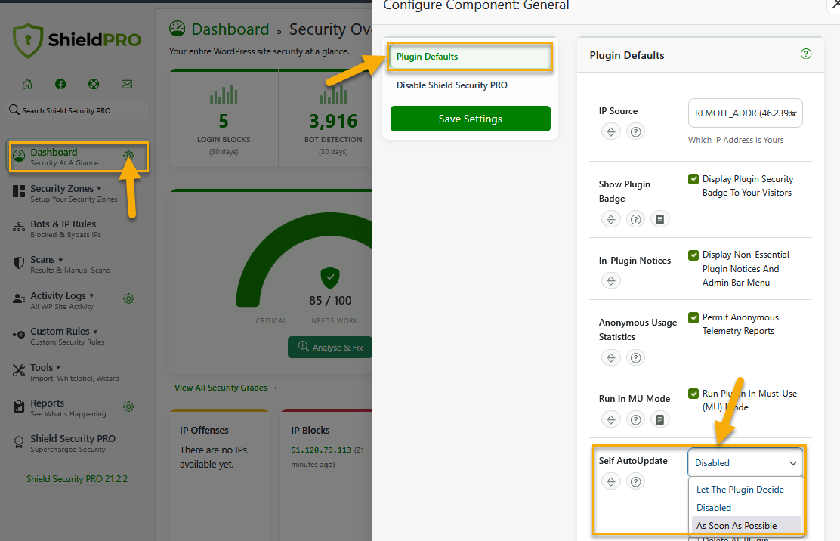Click the Show Plugin Badge up-down arrows icon
840x541 pixels.
610,219
